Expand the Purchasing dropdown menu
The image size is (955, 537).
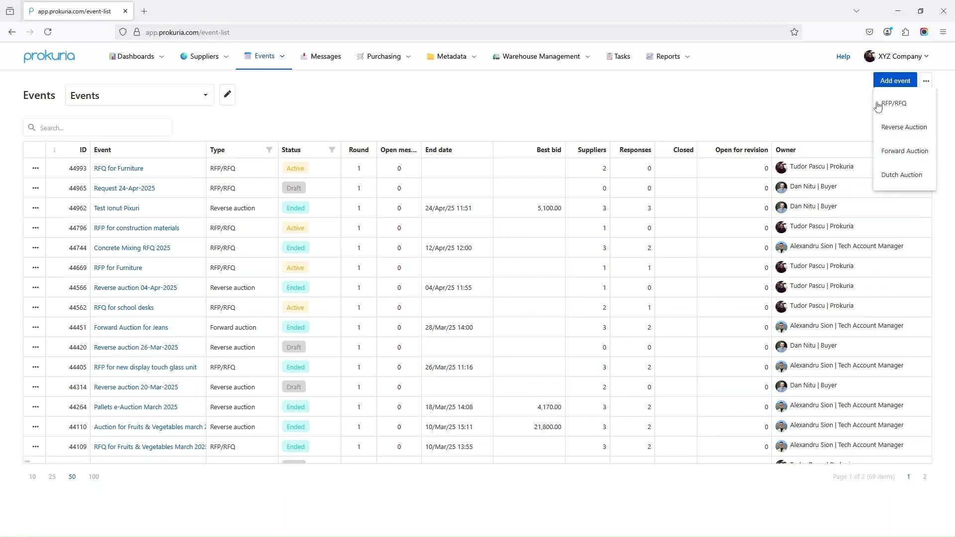click(x=383, y=56)
